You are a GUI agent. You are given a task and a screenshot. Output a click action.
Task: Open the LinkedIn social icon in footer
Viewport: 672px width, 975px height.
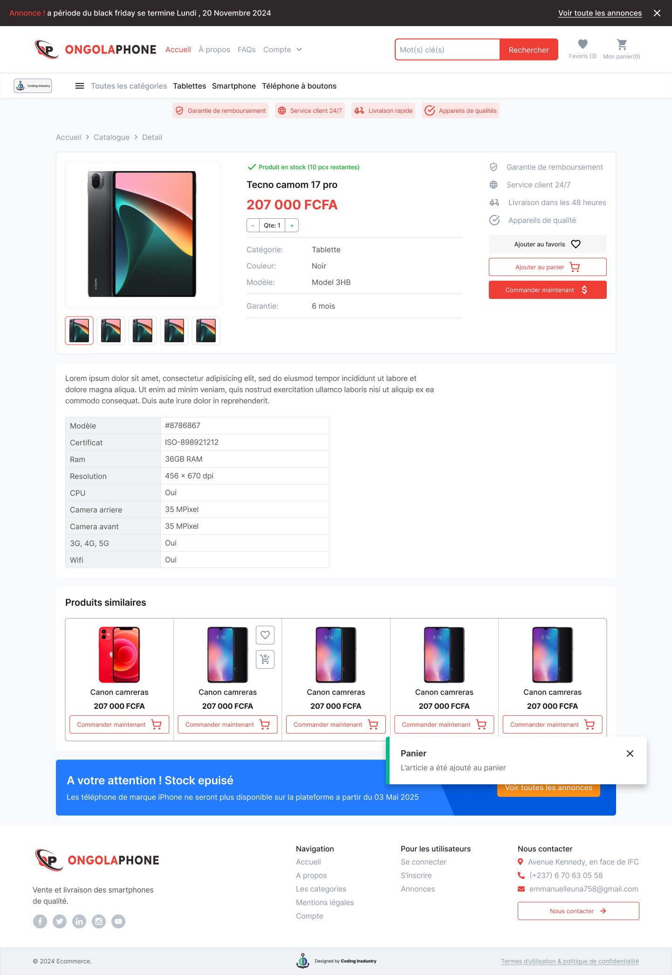79,921
